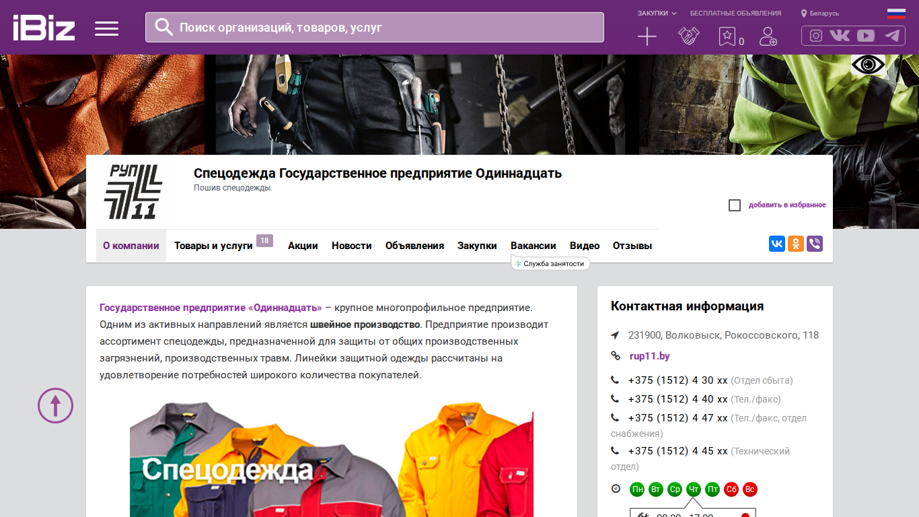The width and height of the screenshot is (919, 517).
Task: Click the 'добавить в избранное' link text
Action: pyautogui.click(x=787, y=205)
